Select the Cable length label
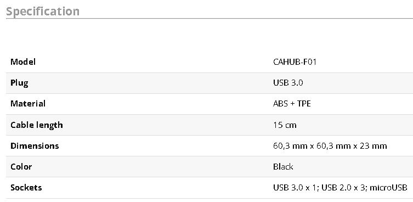This screenshot has width=413, height=202. pyautogui.click(x=37, y=125)
